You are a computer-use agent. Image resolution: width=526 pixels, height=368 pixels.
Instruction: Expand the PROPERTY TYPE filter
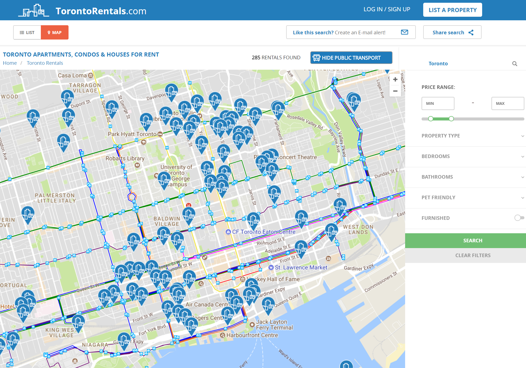[x=473, y=136]
